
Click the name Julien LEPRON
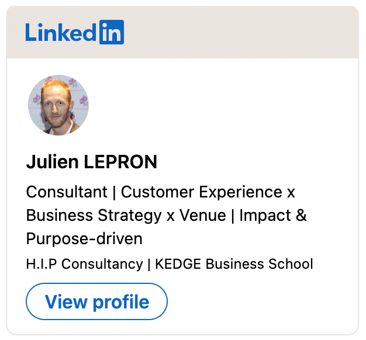pyautogui.click(x=92, y=162)
